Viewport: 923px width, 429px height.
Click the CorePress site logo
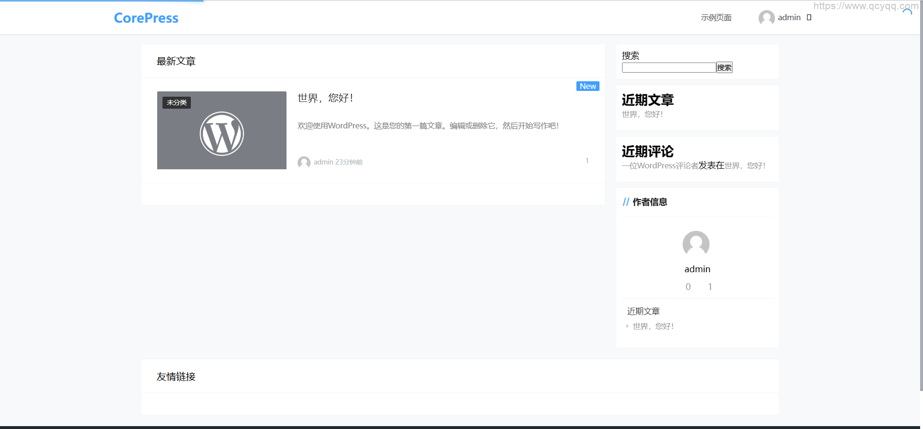point(146,18)
